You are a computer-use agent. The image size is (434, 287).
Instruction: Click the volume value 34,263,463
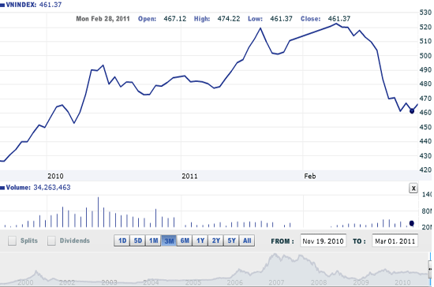click(x=52, y=188)
